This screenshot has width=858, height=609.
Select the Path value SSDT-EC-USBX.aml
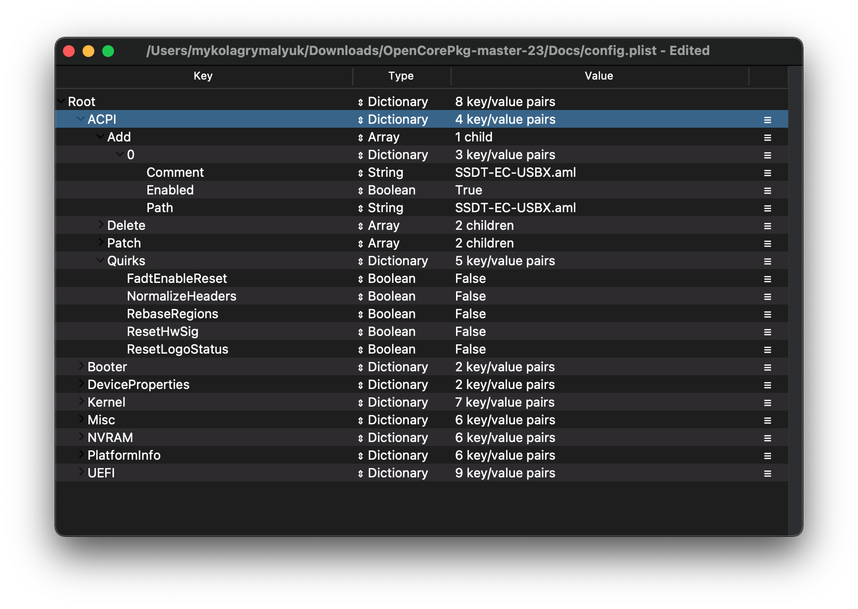[515, 208]
